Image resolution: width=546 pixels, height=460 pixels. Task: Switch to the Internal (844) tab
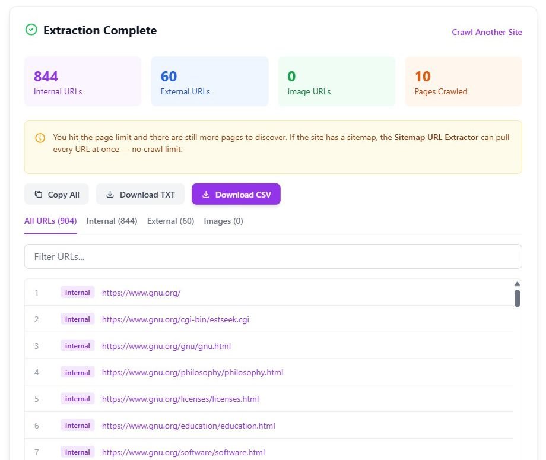click(x=112, y=221)
